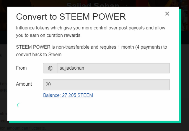
Task: Click the green shadow edge below the dialog
Action: [94, 121]
